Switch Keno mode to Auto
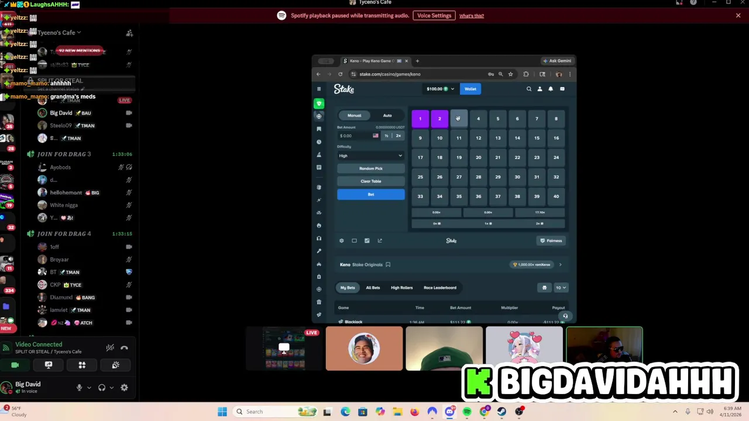The height and width of the screenshot is (421, 749). pos(387,115)
